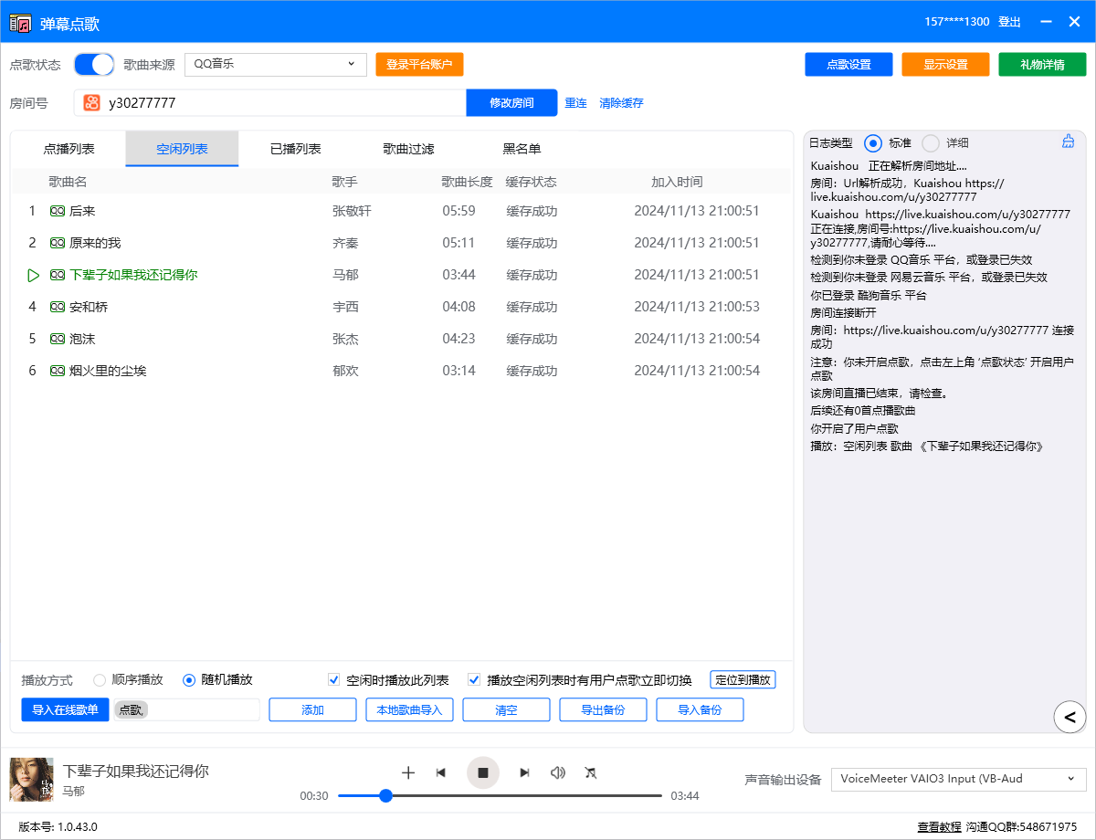Image resolution: width=1096 pixels, height=840 pixels.
Task: Click the 清除缓存 link
Action: click(621, 103)
